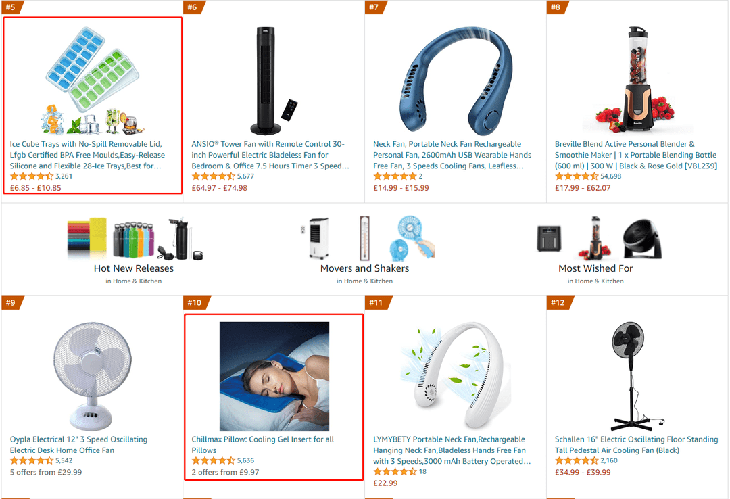Select the Chillmax Pillow product photo
730x499 pixels.
(274, 376)
